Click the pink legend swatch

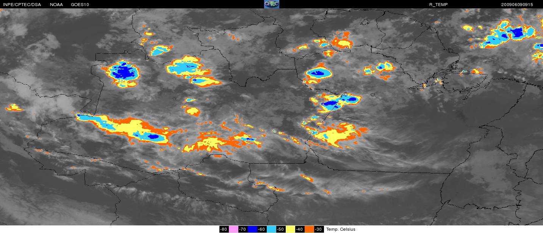click(233, 229)
